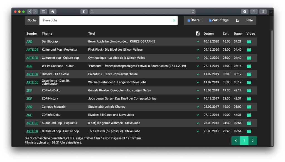Open Safari's Downloads icon
The image size is (285, 162).
point(245,11)
